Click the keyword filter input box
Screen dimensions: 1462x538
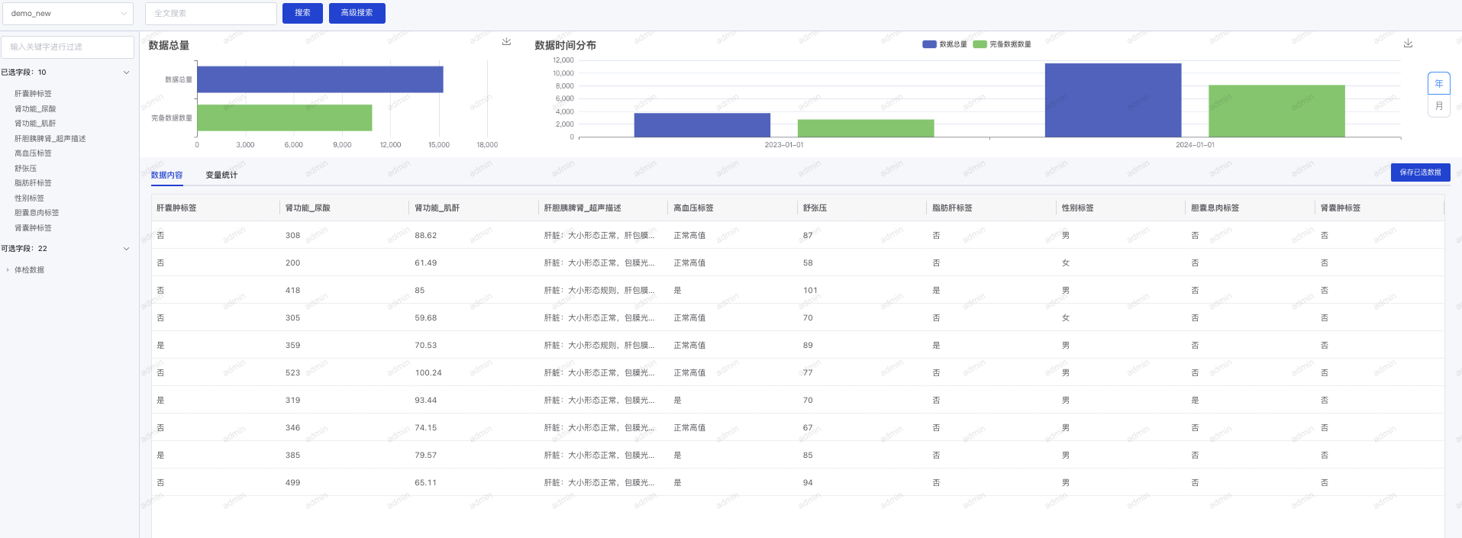coord(68,47)
